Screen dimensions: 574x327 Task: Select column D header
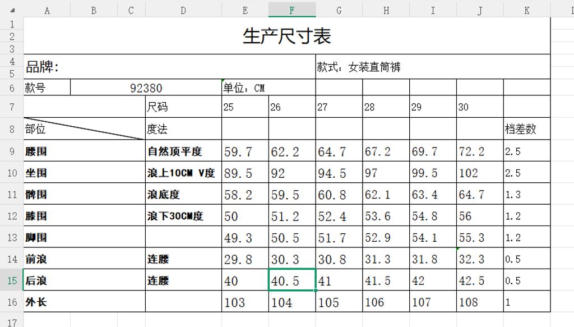[x=183, y=11]
